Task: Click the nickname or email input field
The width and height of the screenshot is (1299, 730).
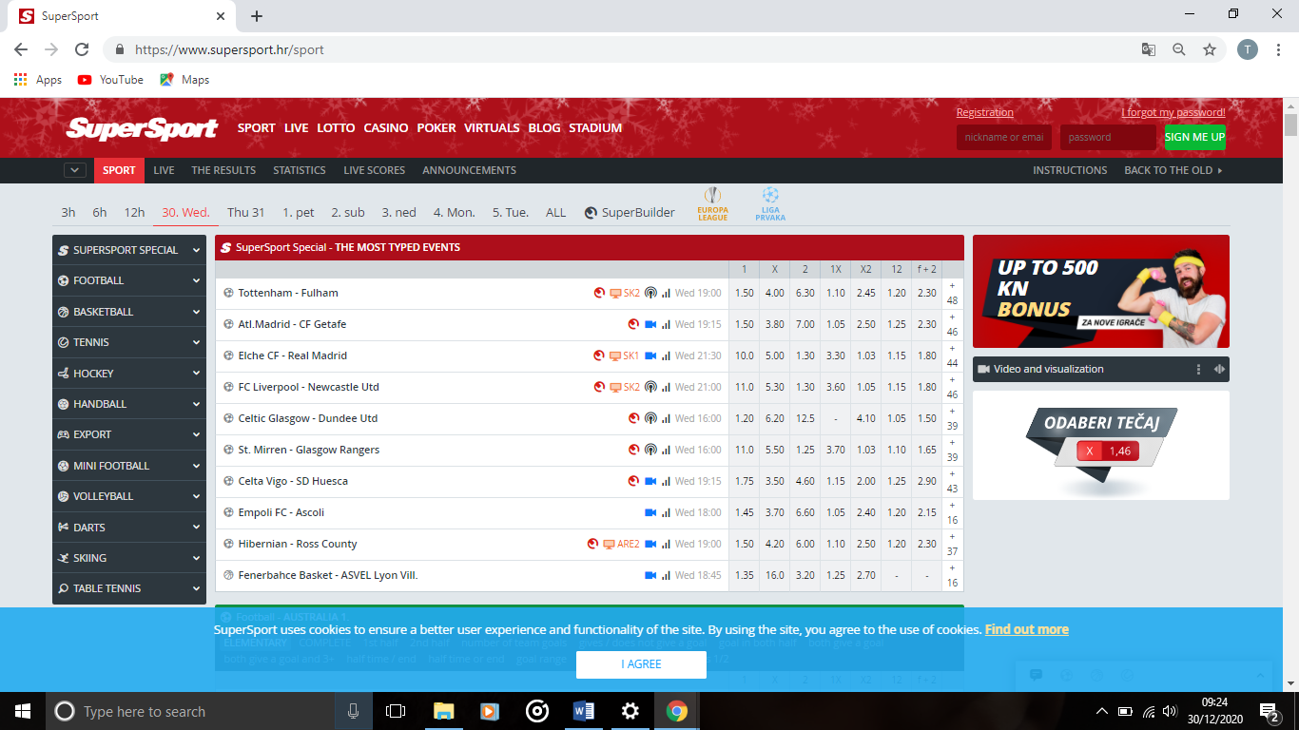Action: (1004, 137)
